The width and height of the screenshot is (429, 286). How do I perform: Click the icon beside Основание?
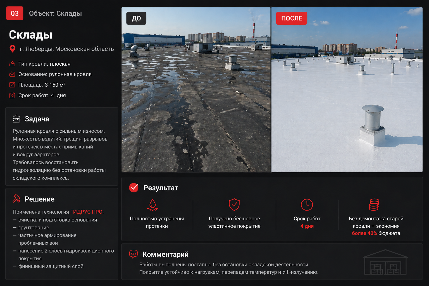click(12, 74)
